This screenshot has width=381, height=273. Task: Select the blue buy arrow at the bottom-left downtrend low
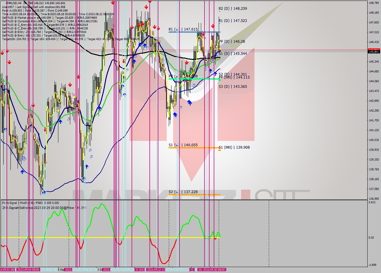click(x=22, y=172)
